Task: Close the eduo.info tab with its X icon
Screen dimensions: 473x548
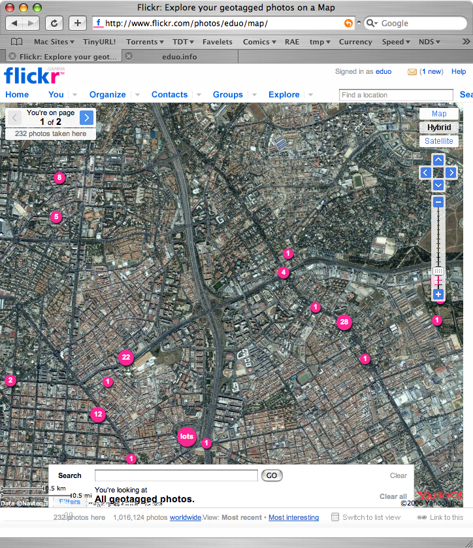Action: 129,56
